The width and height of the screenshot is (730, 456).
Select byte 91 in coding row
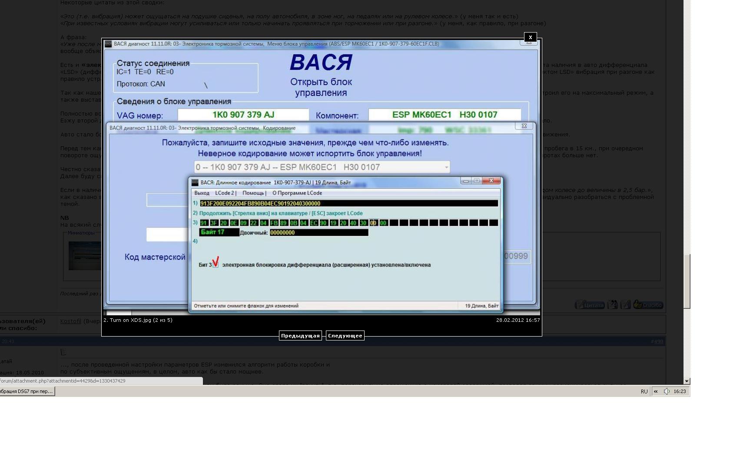pos(203,223)
